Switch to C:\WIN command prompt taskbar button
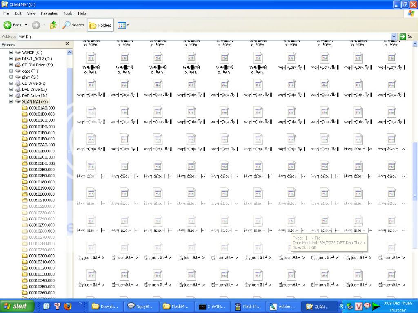Image resolution: width=418 pixels, height=313 pixels. (212, 306)
